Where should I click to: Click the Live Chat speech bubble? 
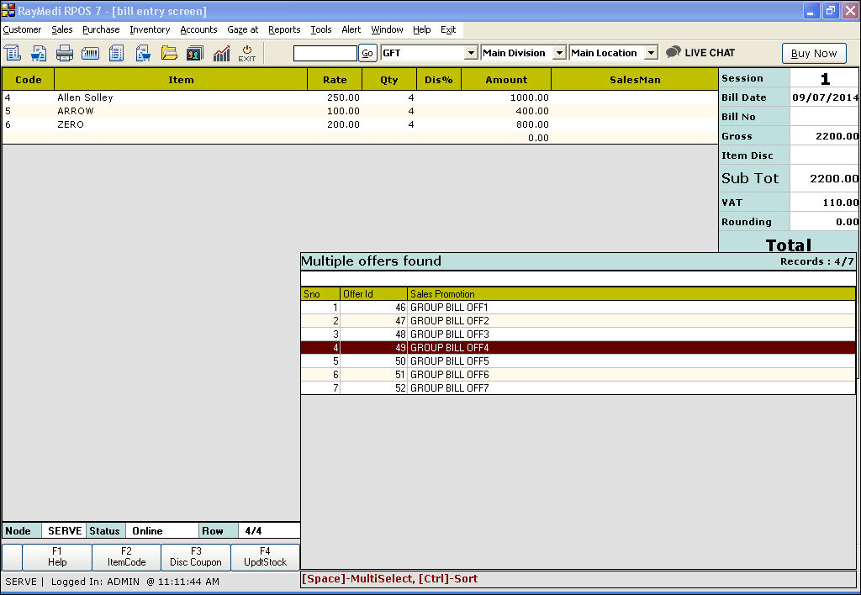point(673,52)
